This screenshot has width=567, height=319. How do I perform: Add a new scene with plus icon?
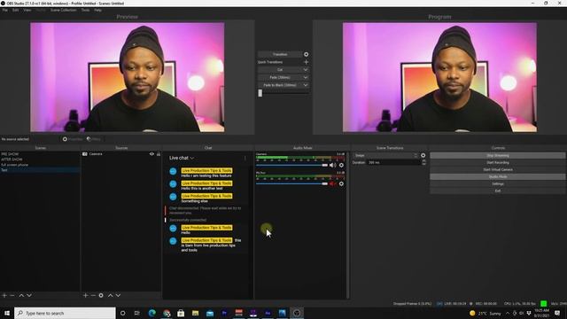pos(4,295)
